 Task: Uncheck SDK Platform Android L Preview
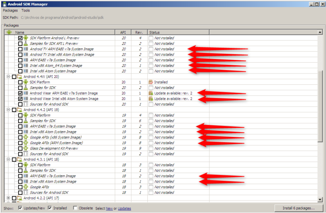click(20, 38)
